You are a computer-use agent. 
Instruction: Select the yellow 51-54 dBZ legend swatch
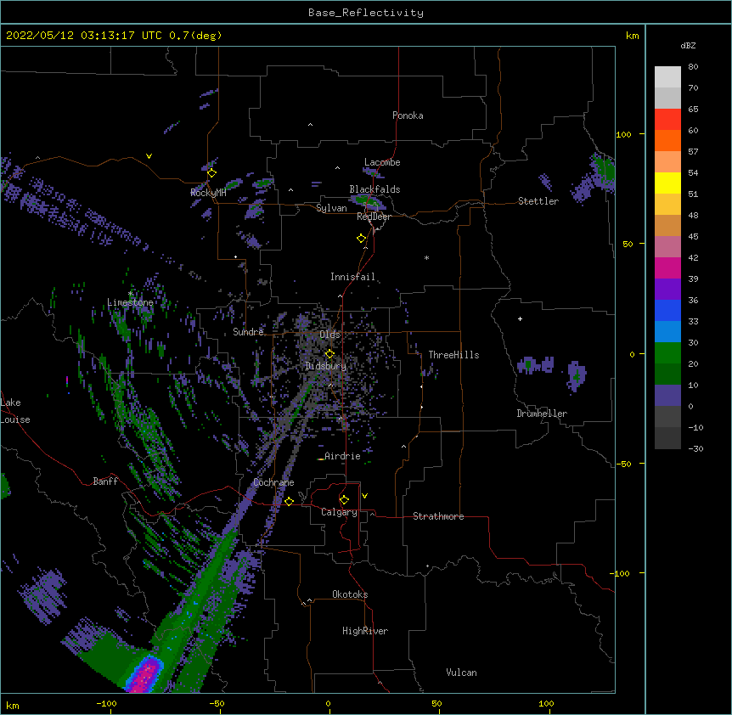pyautogui.click(x=667, y=183)
